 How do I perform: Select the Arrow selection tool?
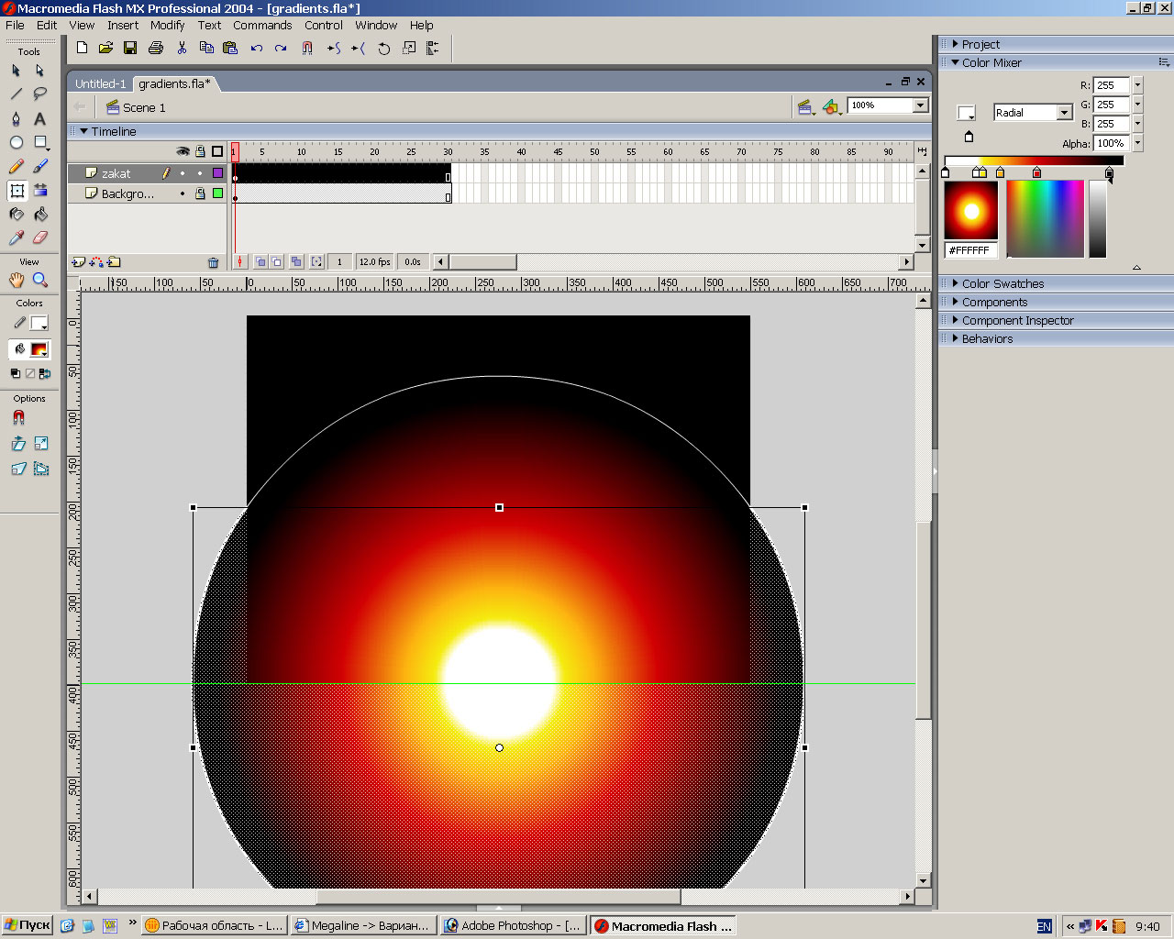[x=17, y=71]
